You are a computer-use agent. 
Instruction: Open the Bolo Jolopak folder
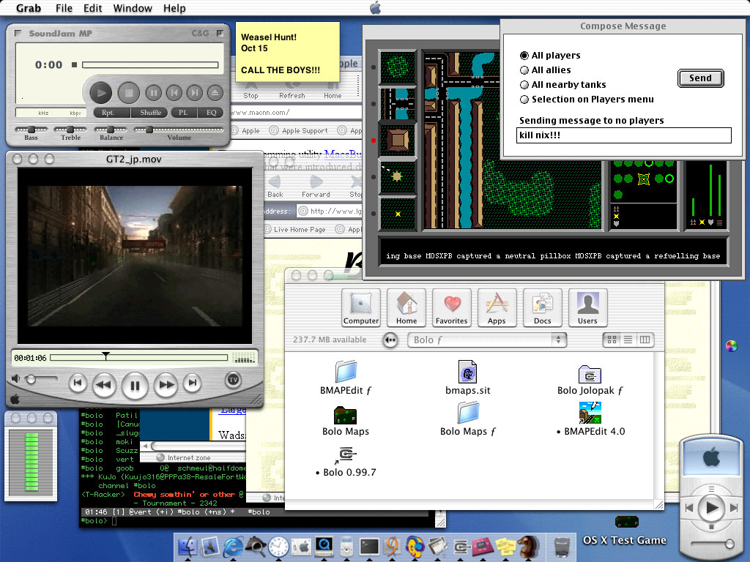click(590, 378)
